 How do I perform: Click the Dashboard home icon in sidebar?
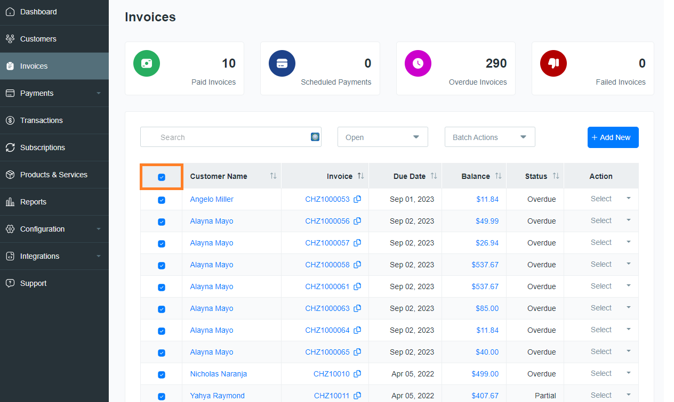10,12
